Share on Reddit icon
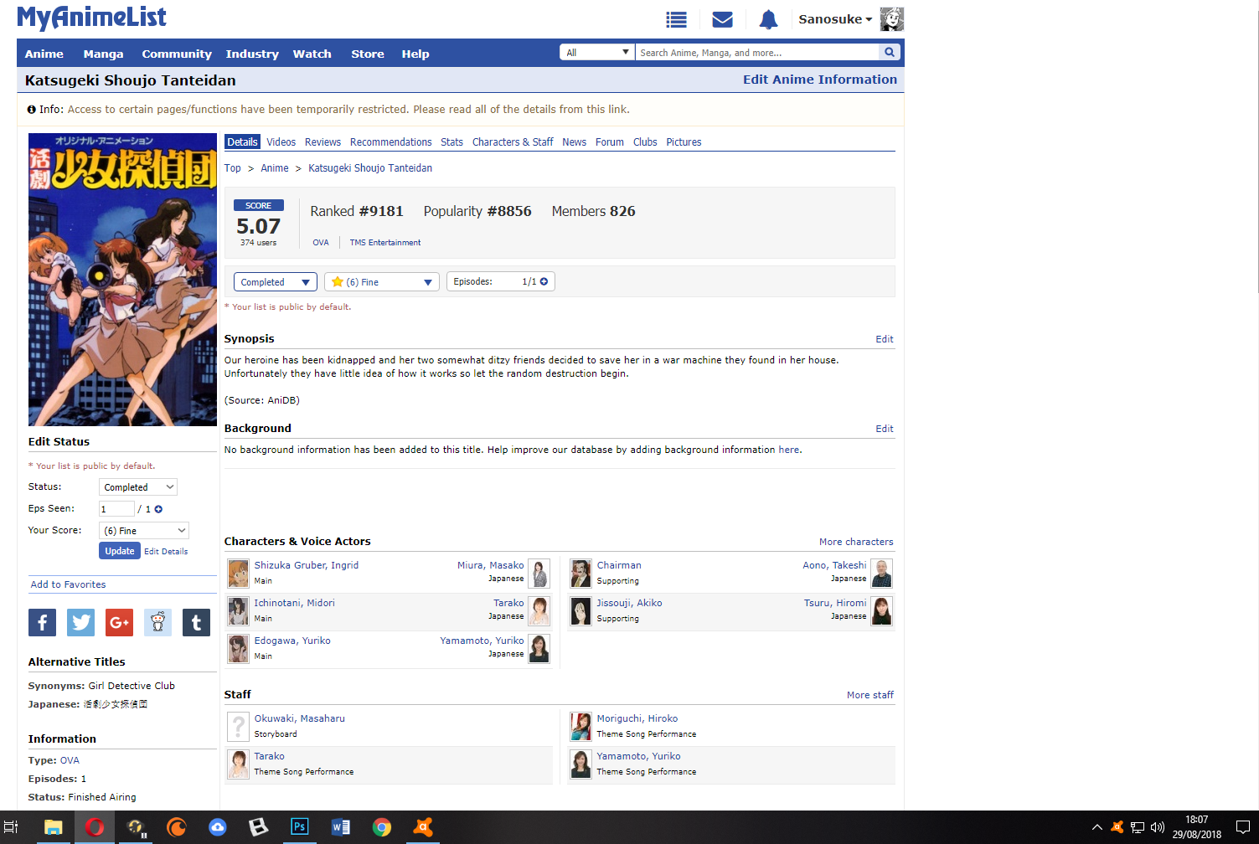Viewport: 1259px width, 844px height. pos(157,622)
